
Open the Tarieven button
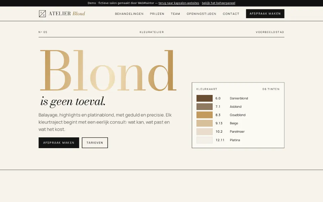95,143
